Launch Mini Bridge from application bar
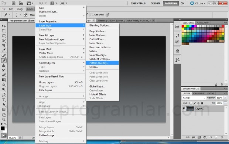The width and height of the screenshot is (229, 144). pyautogui.click(x=21, y=3)
